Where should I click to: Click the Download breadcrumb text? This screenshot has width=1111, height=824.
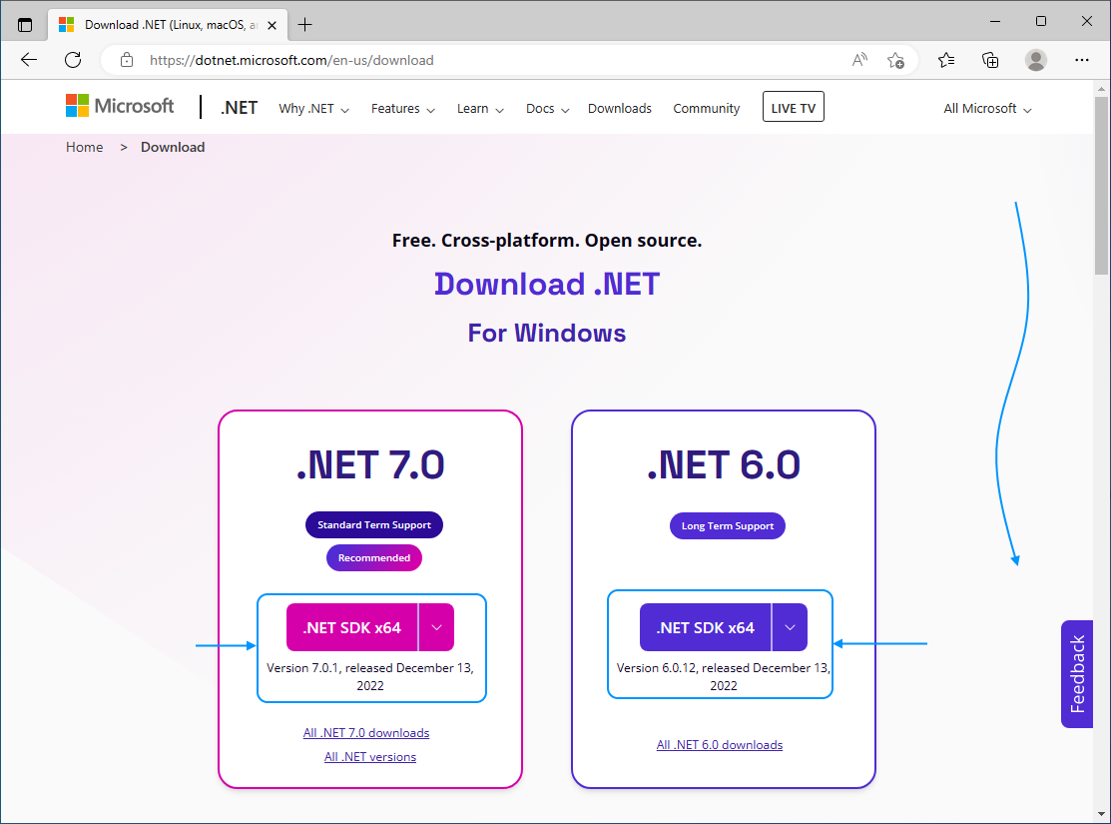[x=173, y=148]
